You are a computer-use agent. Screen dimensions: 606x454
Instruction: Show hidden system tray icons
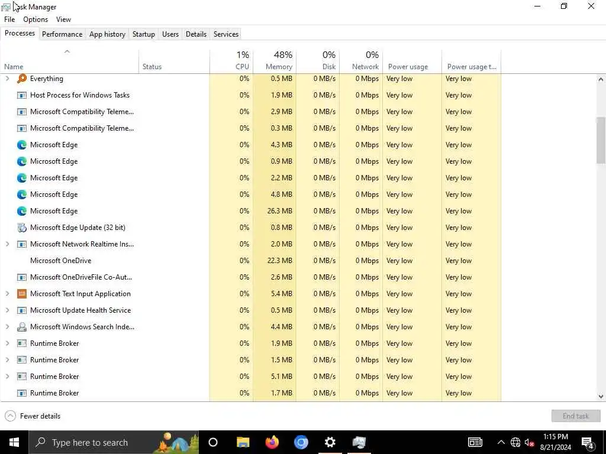point(501,442)
